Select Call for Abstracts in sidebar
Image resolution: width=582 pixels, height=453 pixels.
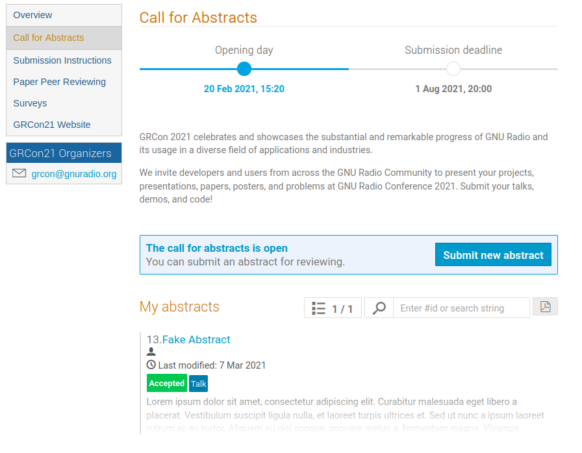pos(49,38)
